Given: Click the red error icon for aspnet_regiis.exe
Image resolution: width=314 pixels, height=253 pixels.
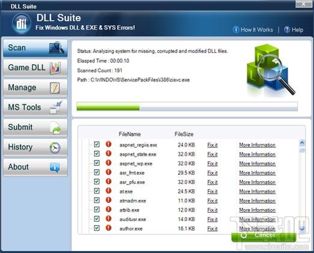Looking at the screenshot, I should 109,144.
